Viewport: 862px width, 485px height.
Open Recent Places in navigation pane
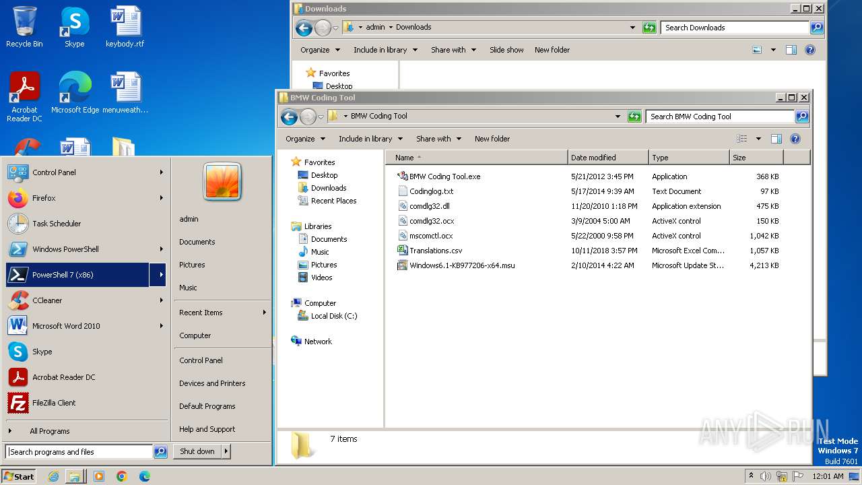pos(333,201)
